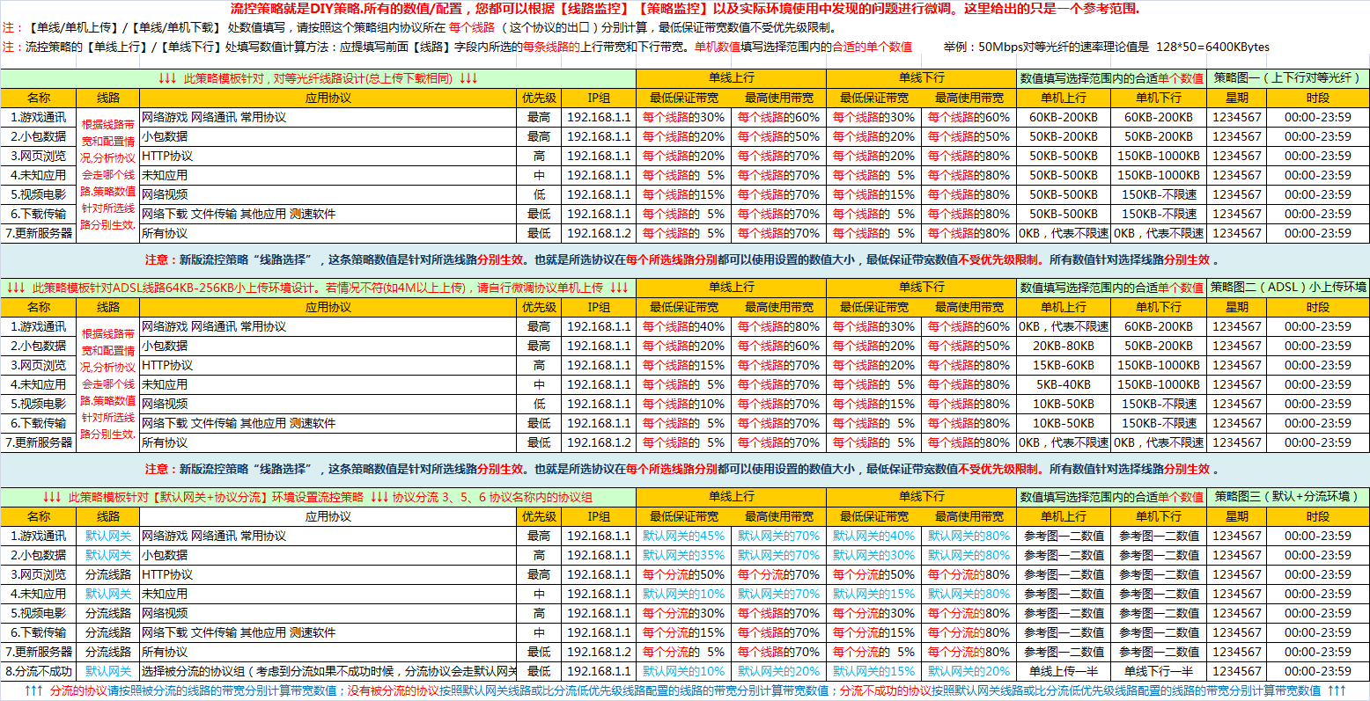
Task: Click the green banner about 【默认网关+协议分流】
Action: (x=318, y=497)
